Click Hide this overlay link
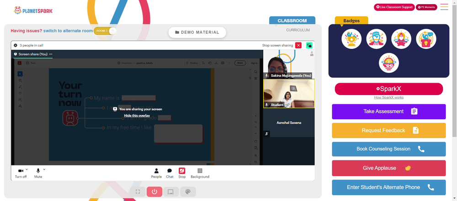 click(137, 116)
